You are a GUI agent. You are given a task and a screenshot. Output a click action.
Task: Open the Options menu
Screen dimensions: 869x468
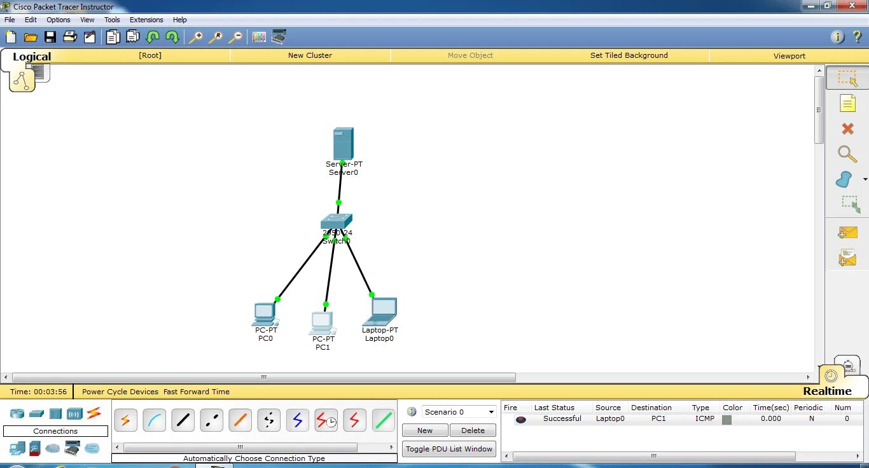pos(59,20)
